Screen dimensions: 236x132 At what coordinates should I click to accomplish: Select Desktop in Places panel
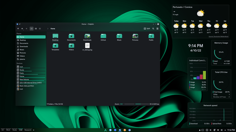point(31,40)
